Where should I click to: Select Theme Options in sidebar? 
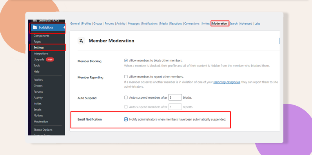(x=43, y=130)
